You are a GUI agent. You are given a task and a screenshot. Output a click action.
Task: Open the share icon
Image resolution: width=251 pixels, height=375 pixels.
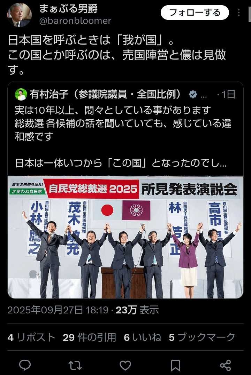pyautogui.click(x=225, y=365)
